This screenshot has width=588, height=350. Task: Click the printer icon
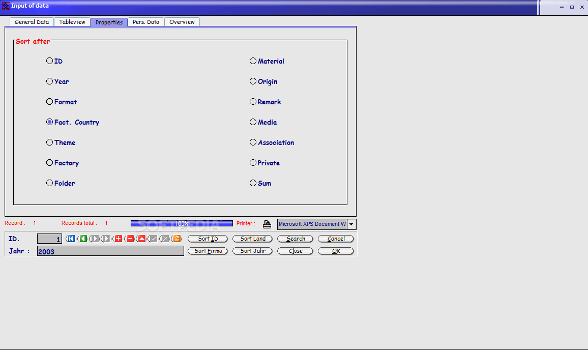tap(267, 224)
